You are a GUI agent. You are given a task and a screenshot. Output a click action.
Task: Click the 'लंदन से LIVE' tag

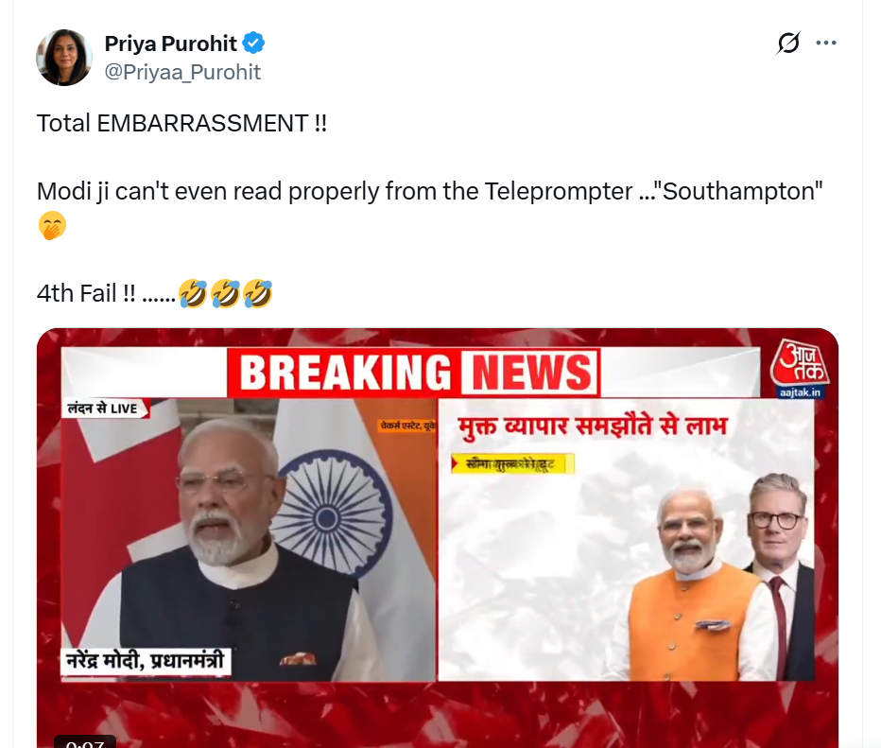click(105, 409)
